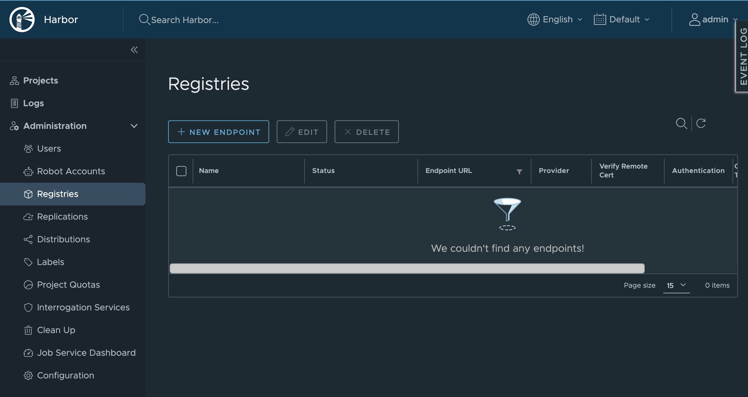748x397 pixels.
Task: Refresh the registries list
Action: click(x=701, y=123)
